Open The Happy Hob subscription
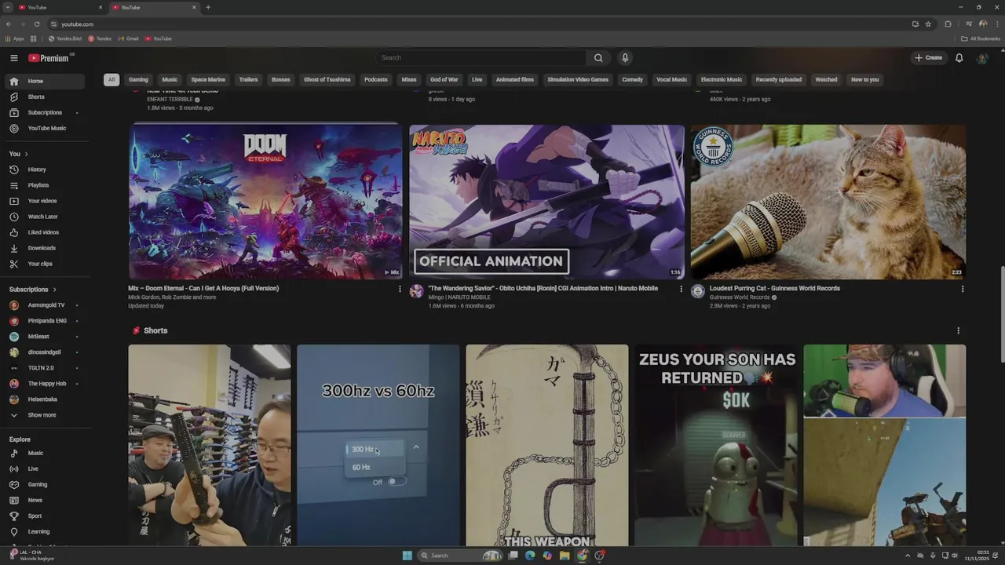This screenshot has height=565, width=1005. tap(45, 384)
